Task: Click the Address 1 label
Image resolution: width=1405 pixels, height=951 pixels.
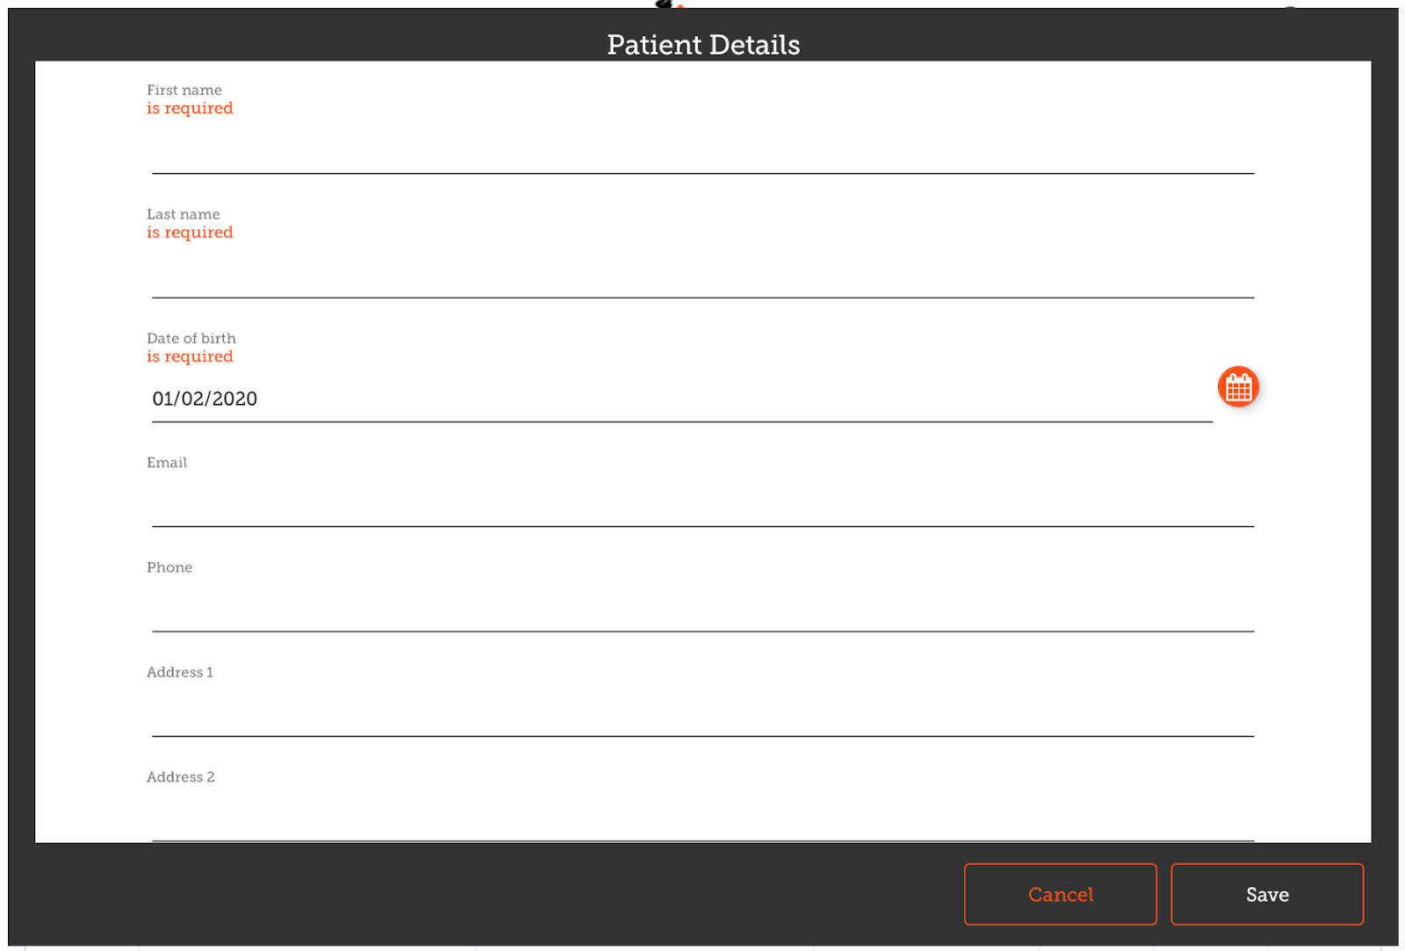Action: pyautogui.click(x=180, y=672)
